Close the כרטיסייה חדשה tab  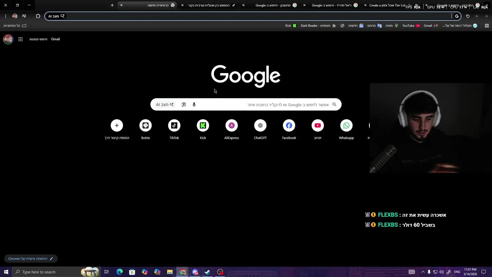[x=121, y=5]
